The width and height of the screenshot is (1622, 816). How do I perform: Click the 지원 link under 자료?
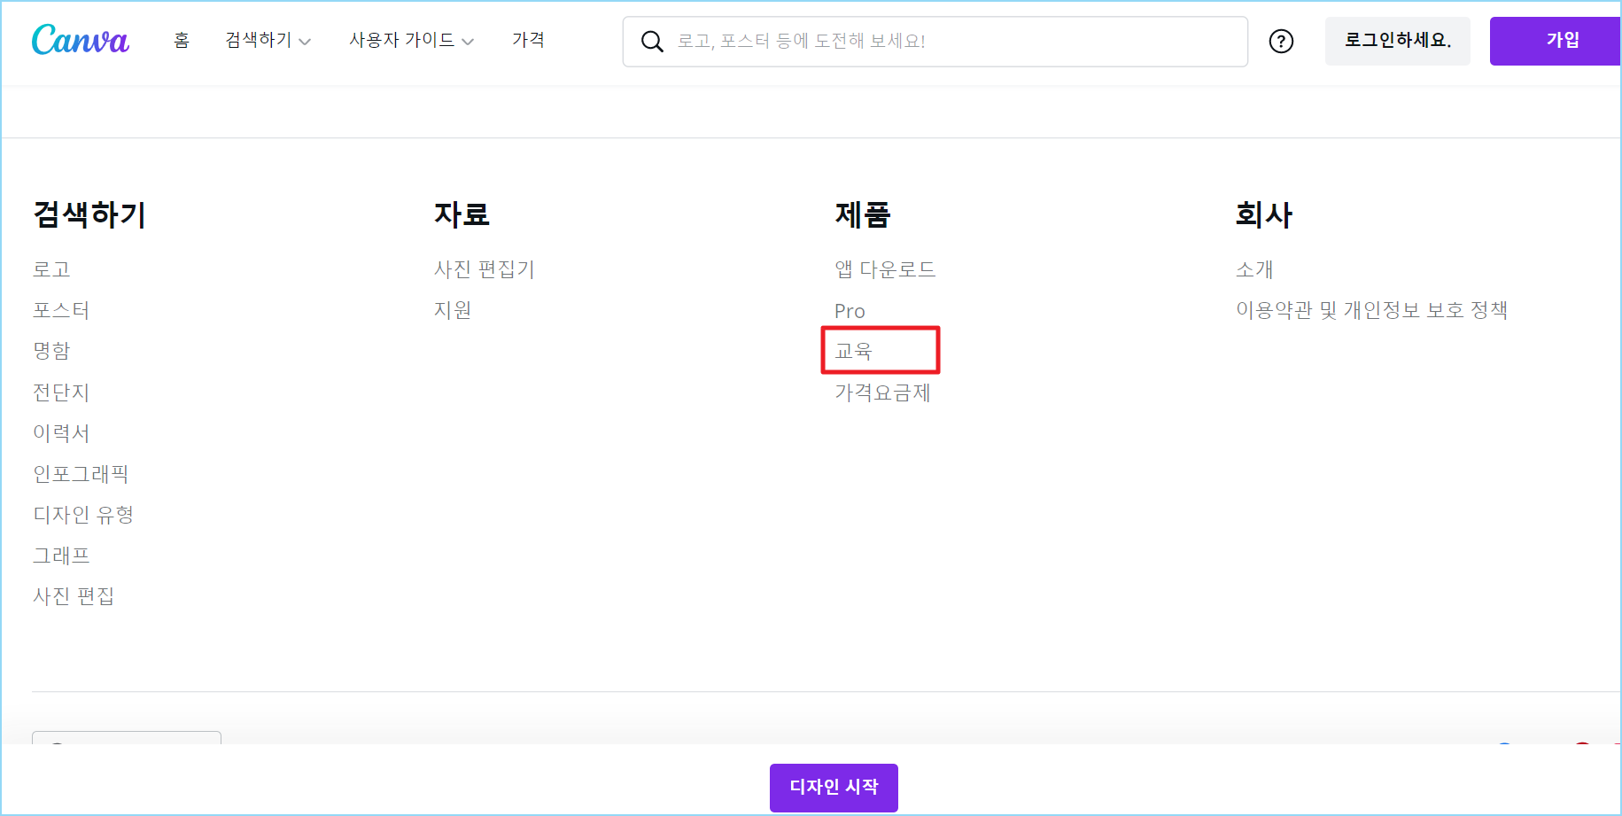point(453,310)
